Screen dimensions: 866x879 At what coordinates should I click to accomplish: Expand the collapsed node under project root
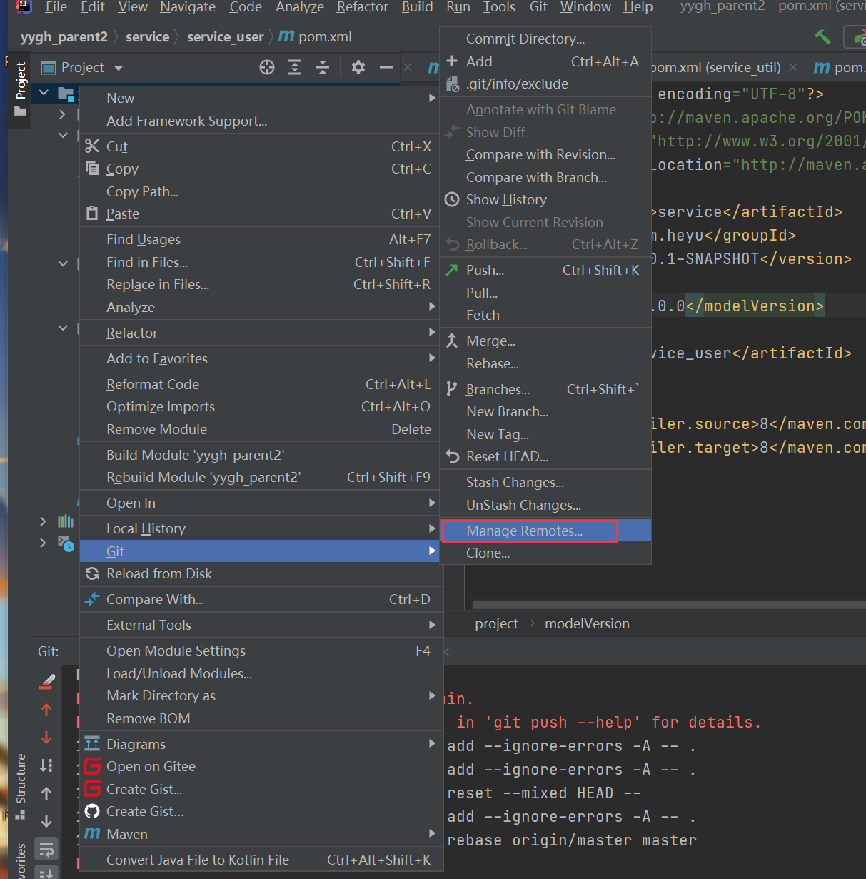click(x=63, y=114)
